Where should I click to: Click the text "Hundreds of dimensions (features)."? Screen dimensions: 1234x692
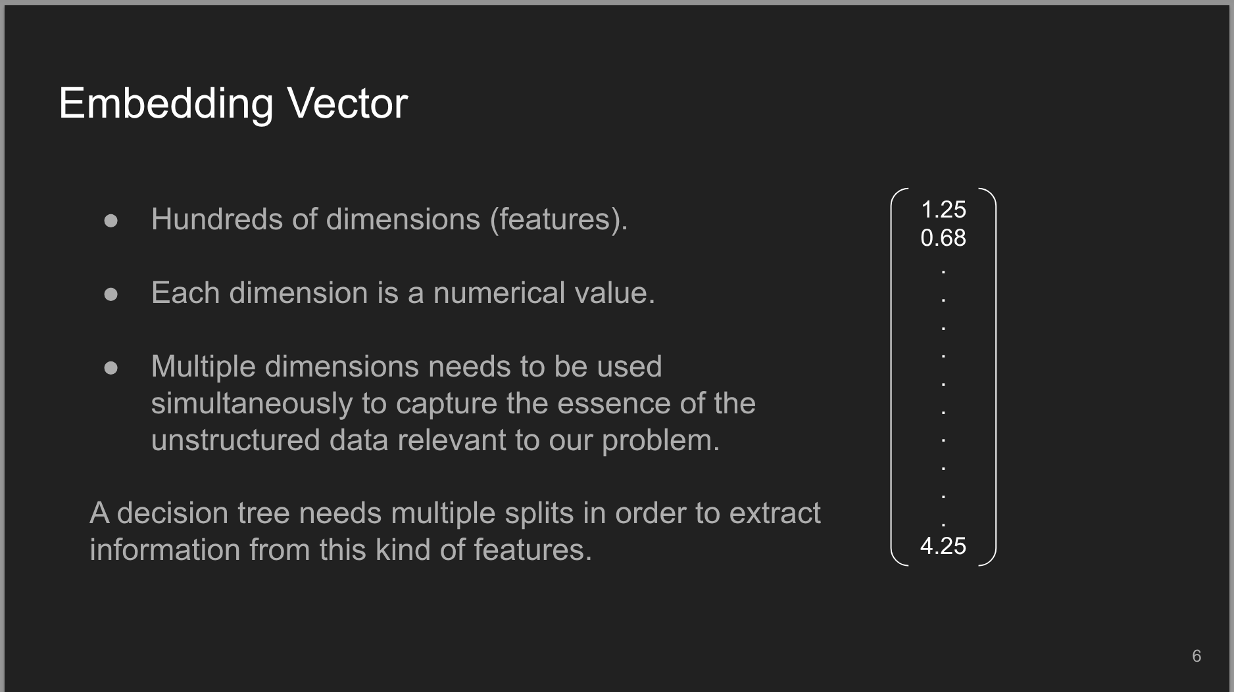(389, 219)
